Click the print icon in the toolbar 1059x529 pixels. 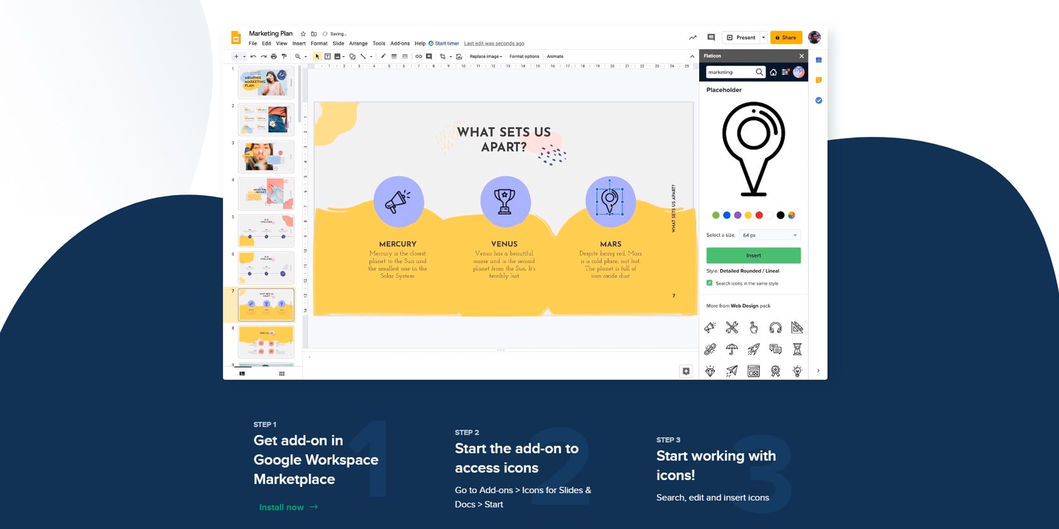[274, 57]
